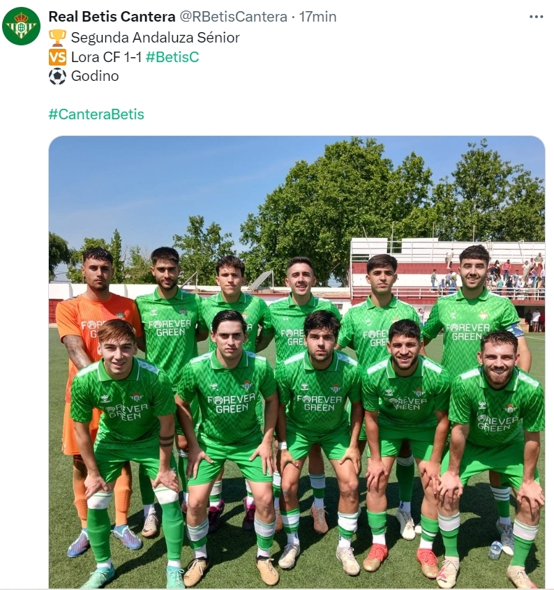Click the Real Betis Cantera display name
554x590 pixels.
(112, 17)
